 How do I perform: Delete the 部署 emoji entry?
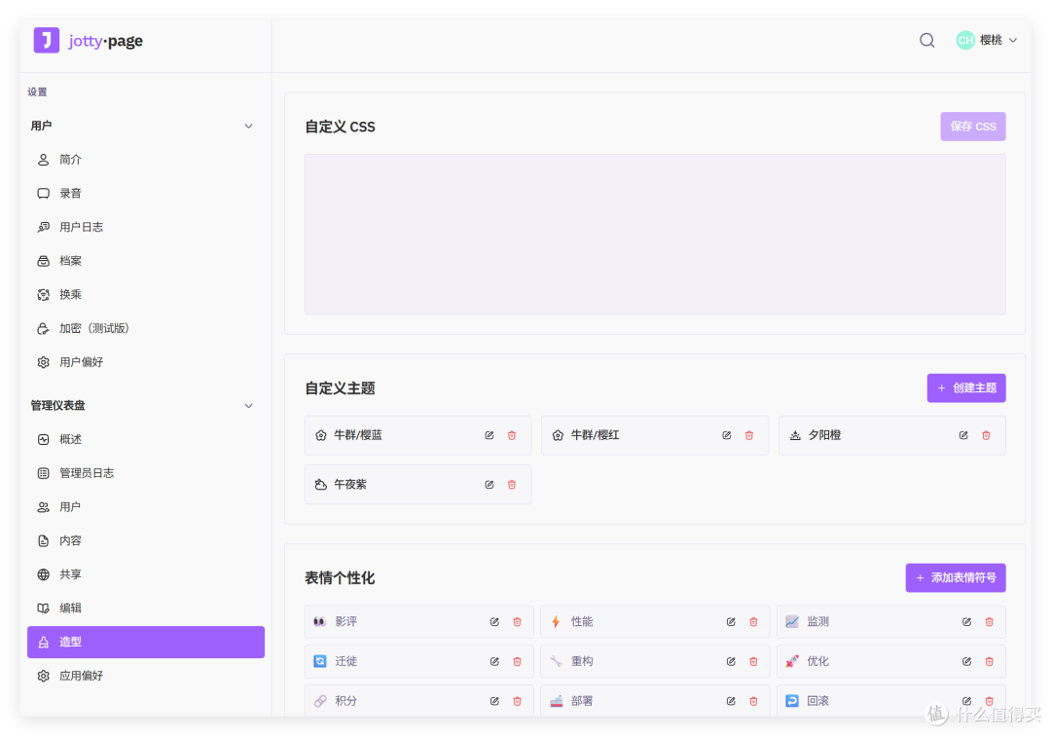[753, 701]
